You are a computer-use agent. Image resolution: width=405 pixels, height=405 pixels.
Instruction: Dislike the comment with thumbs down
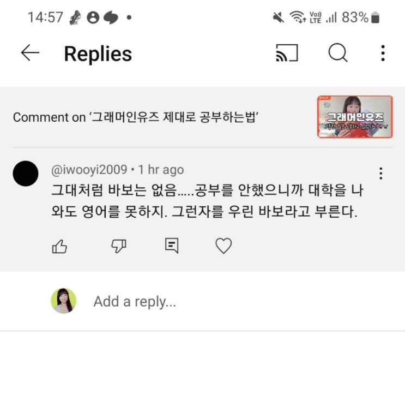point(118,246)
